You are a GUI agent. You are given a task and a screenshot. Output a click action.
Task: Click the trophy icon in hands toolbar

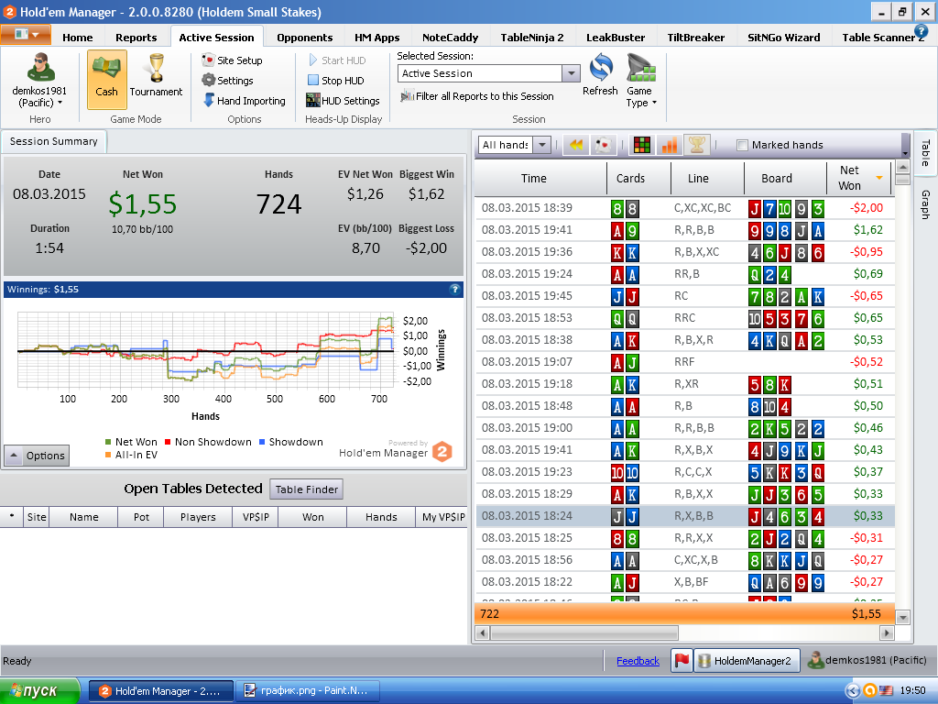pos(697,145)
